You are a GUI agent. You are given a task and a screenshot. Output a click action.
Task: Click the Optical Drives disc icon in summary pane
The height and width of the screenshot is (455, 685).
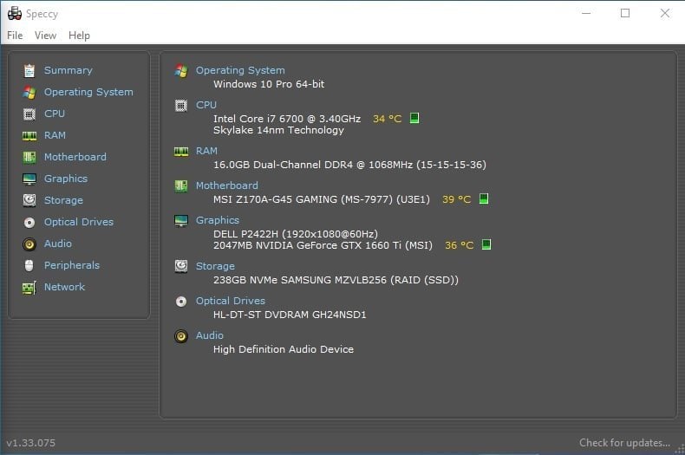(x=181, y=302)
